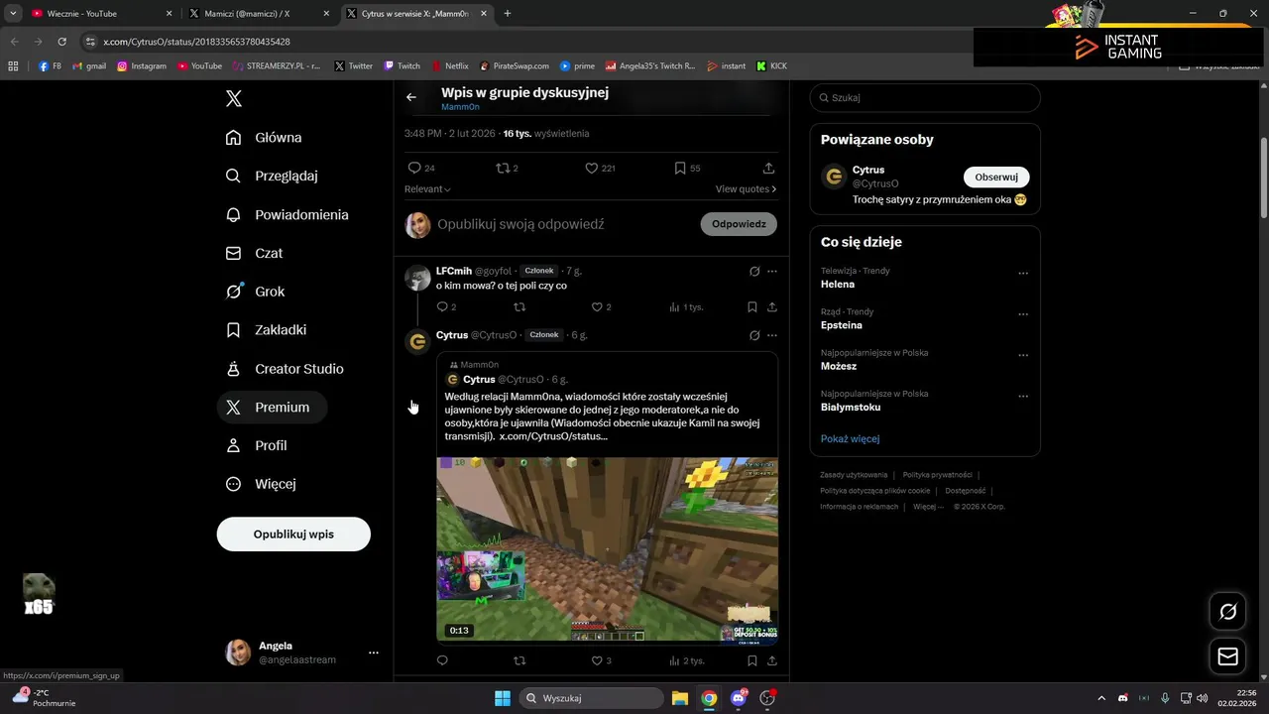Screen dimensions: 1269x714
Task: Open account menu dots next to Angela
Action: [374, 653]
